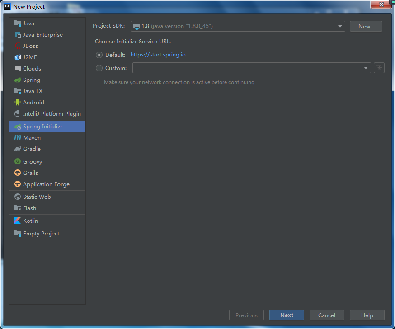Enable the Custom URL radio option

[99, 68]
